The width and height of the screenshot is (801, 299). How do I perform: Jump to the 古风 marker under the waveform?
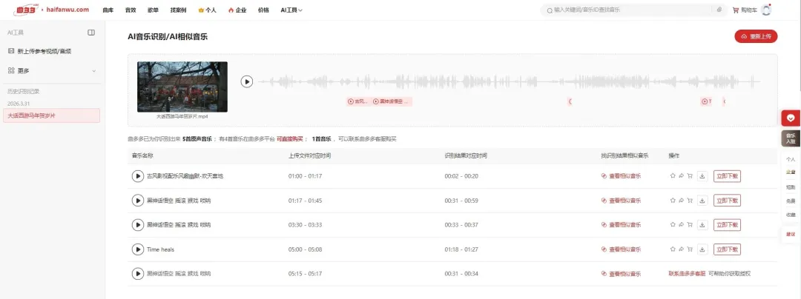(x=358, y=101)
